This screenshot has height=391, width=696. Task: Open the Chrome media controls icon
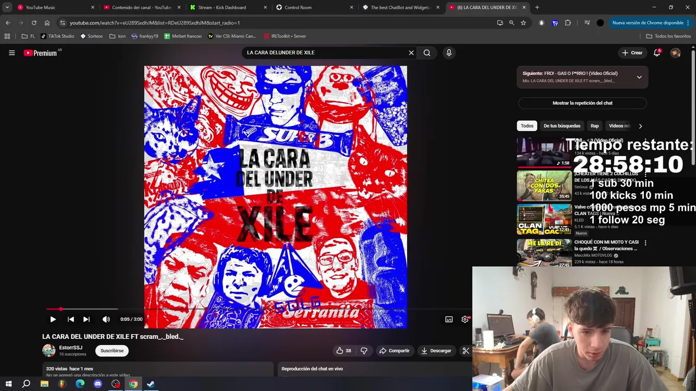(587, 23)
